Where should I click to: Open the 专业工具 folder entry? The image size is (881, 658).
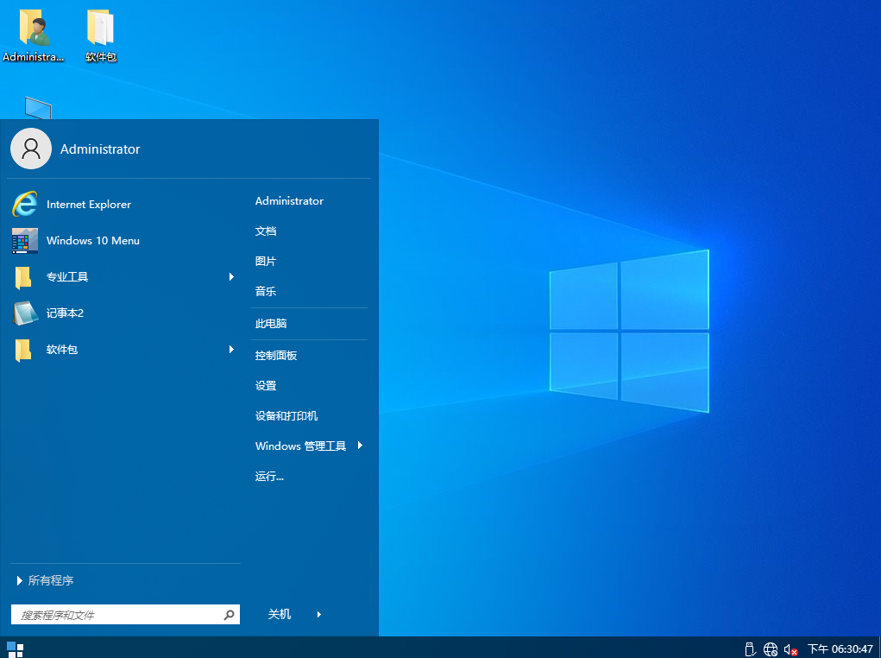[x=123, y=276]
